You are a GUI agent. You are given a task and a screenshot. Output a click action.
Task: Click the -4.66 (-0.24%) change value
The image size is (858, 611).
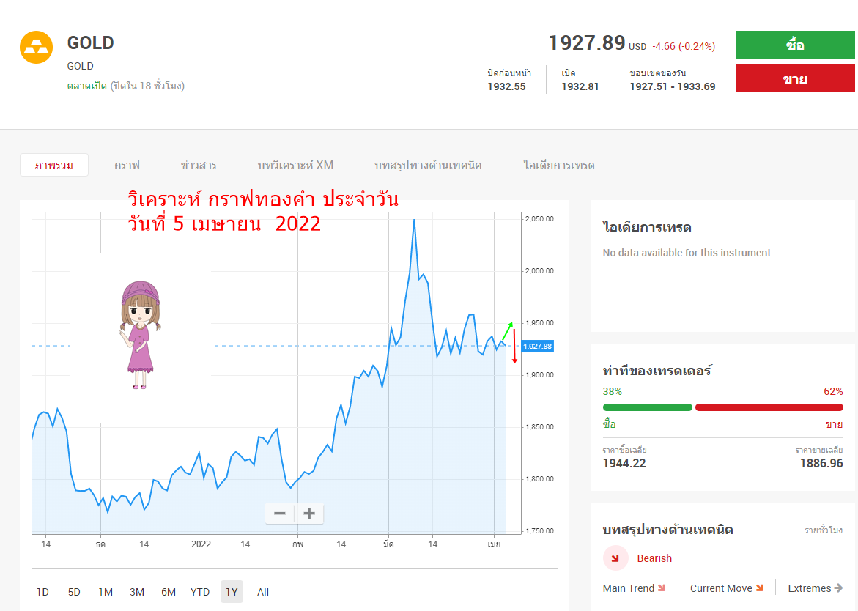coord(684,46)
